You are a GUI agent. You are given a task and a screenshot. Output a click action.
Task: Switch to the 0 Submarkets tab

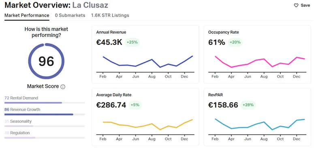(x=70, y=15)
